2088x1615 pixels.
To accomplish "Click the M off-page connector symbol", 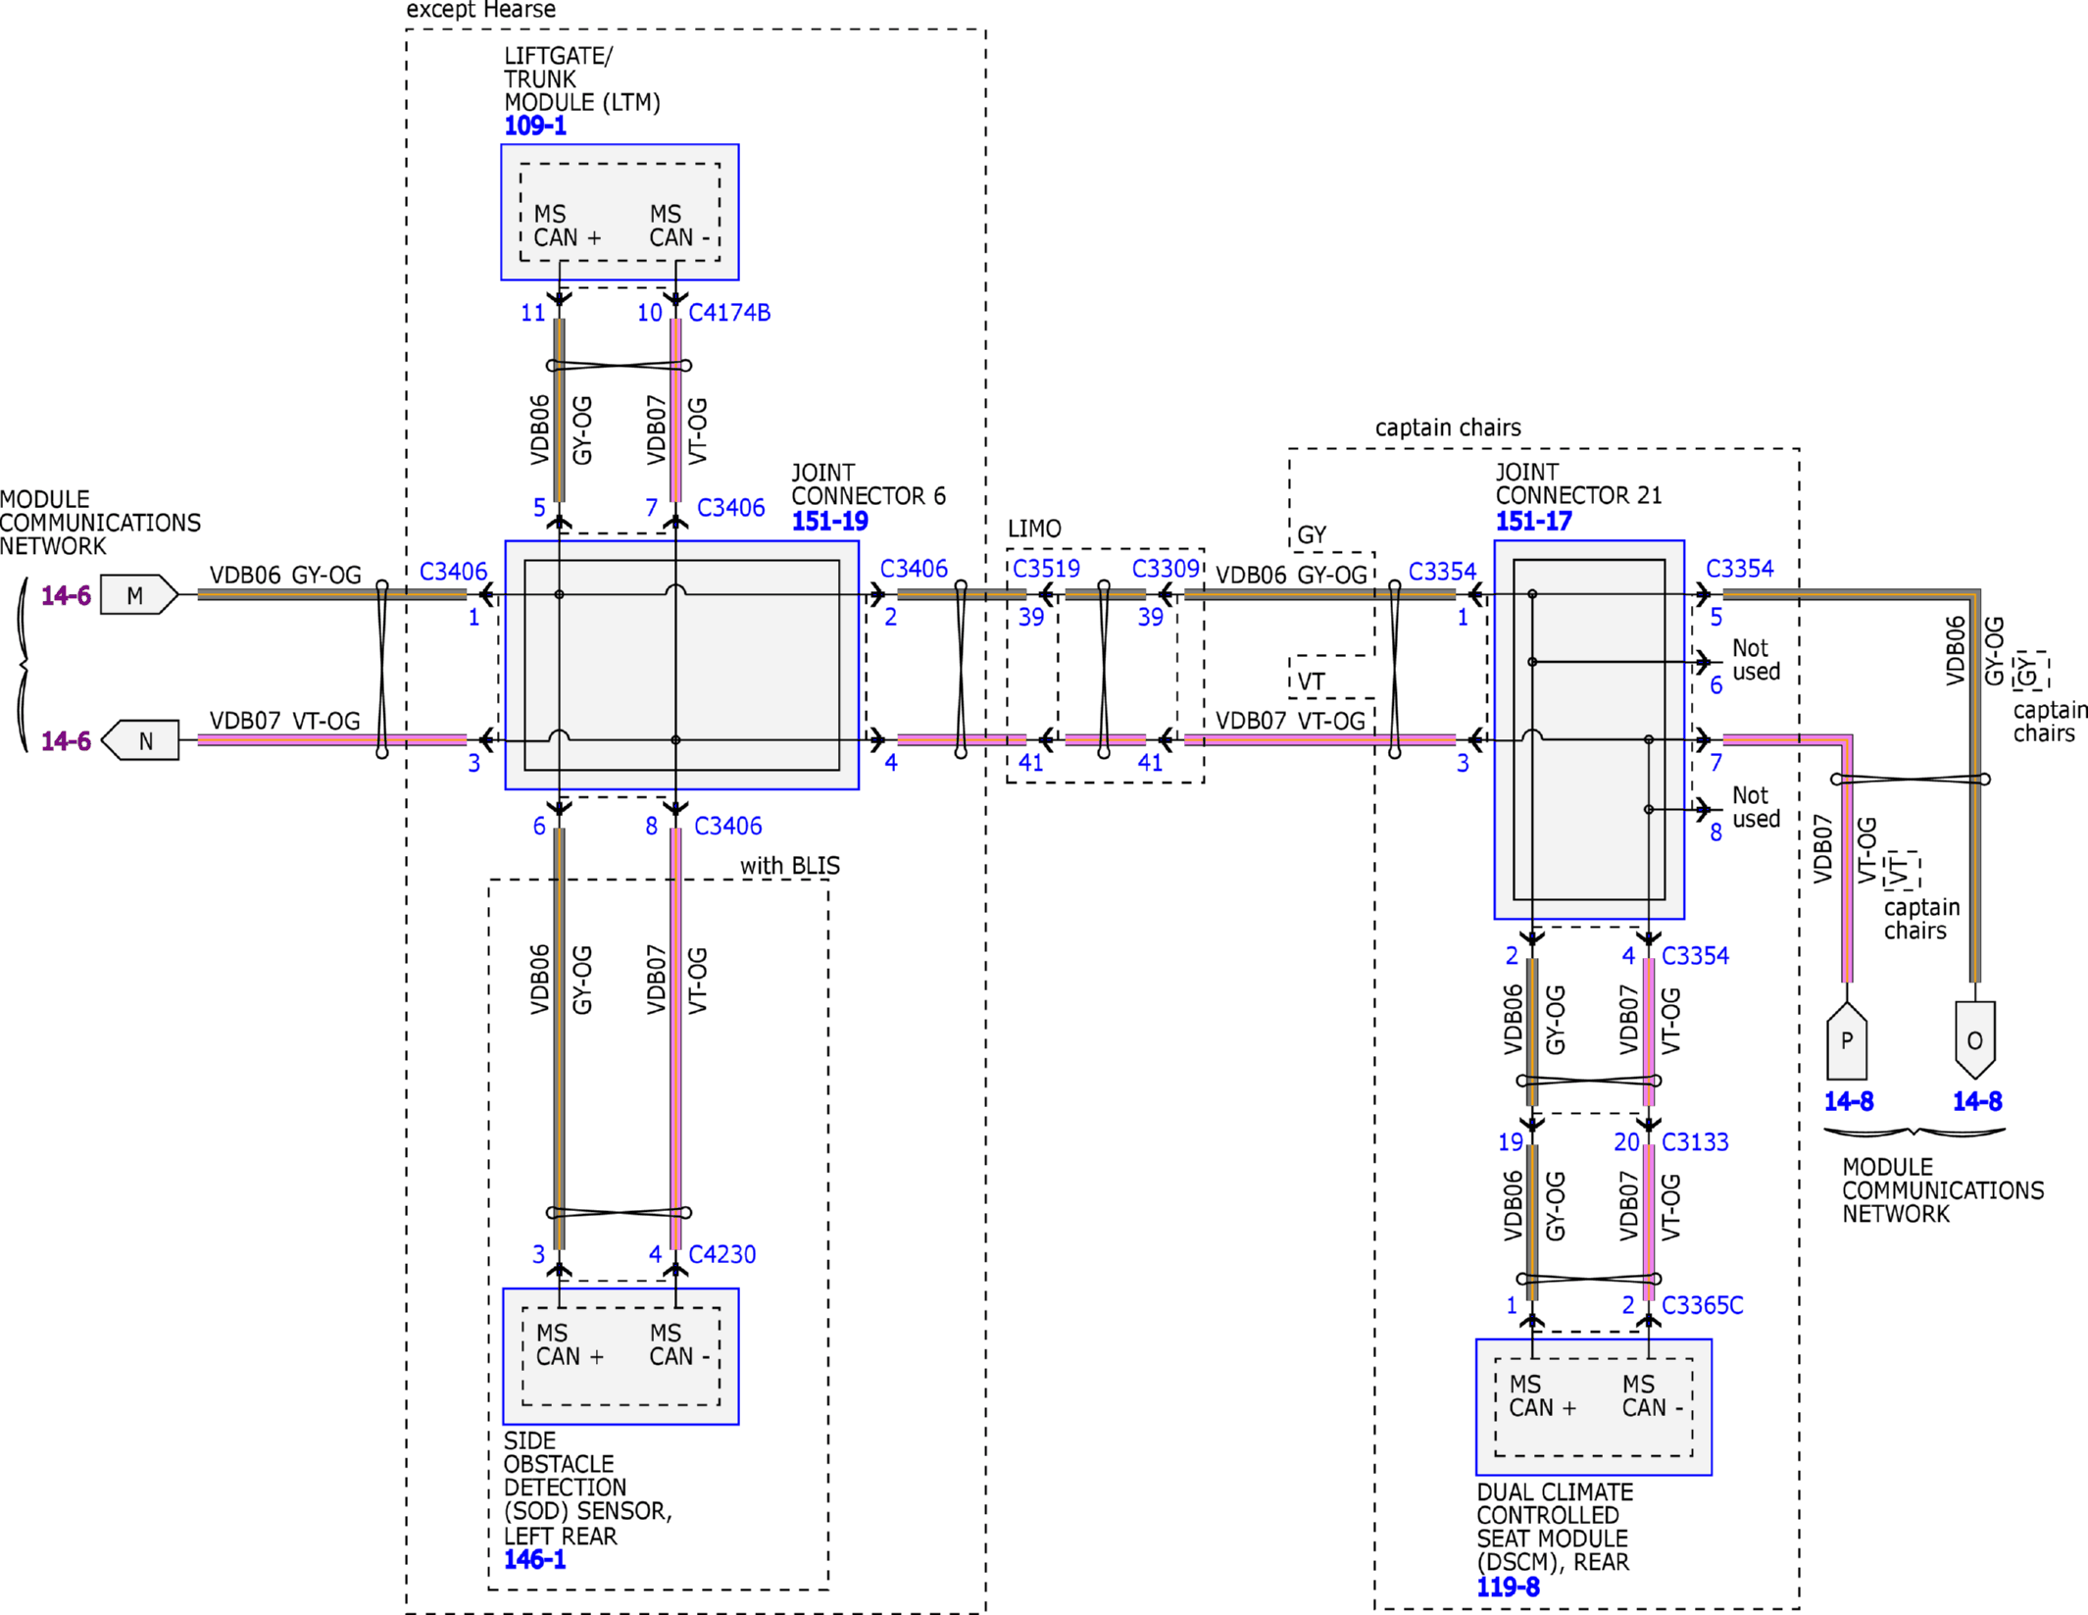I will point(139,595).
